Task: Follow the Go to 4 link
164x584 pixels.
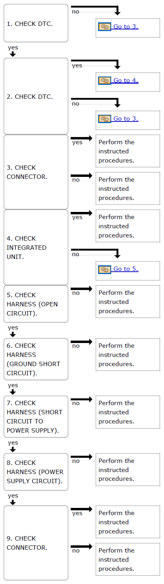Action: [126, 80]
